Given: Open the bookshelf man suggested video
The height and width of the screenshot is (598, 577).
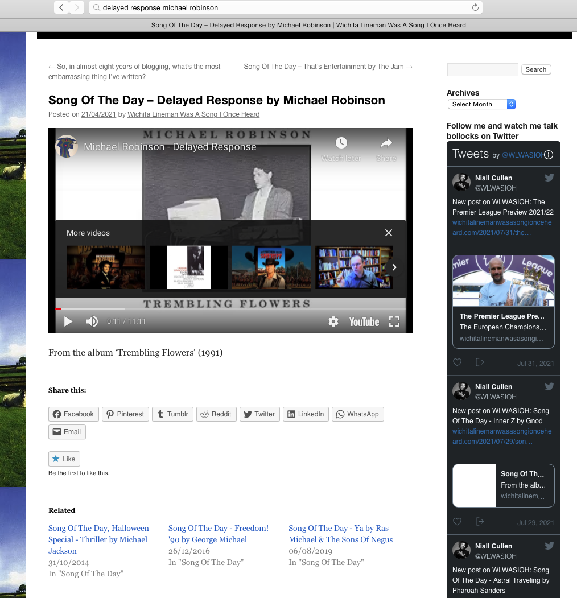Looking at the screenshot, I should pos(355,267).
